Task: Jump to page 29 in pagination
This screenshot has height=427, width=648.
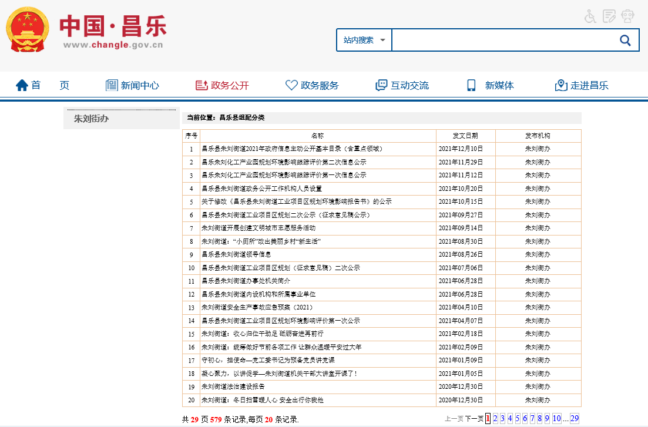Action: click(x=574, y=419)
